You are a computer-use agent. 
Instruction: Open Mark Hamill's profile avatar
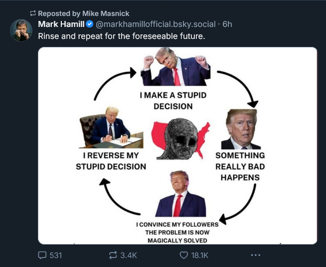[x=21, y=30]
